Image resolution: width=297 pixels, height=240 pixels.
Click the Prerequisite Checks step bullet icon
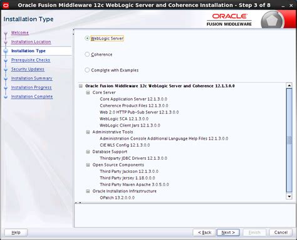tap(6, 60)
